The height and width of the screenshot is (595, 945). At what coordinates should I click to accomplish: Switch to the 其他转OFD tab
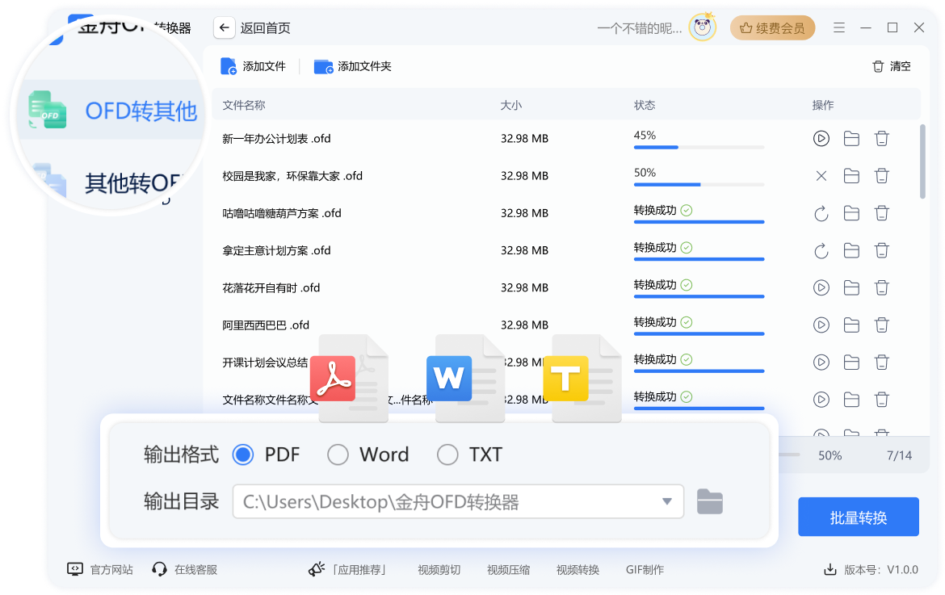tap(118, 183)
